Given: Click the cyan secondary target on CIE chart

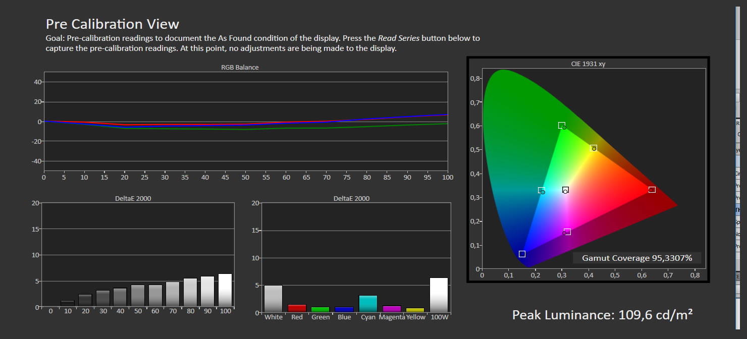Looking at the screenshot, I should pos(541,190).
